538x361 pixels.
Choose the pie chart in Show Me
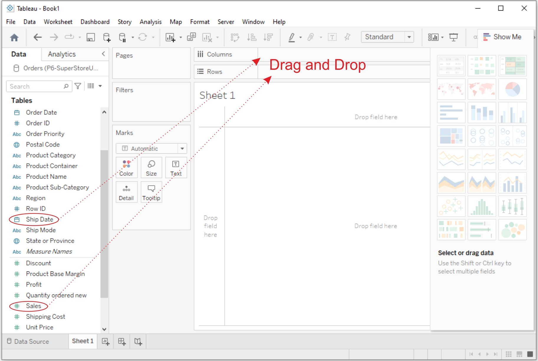(513, 89)
